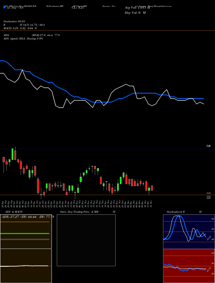This screenshot has height=283, width=215.
Task: Click the '33.33' label on the stochastics chart
Action: [209, 238]
